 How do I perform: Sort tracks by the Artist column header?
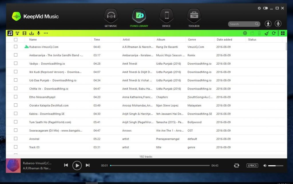pos(126,40)
